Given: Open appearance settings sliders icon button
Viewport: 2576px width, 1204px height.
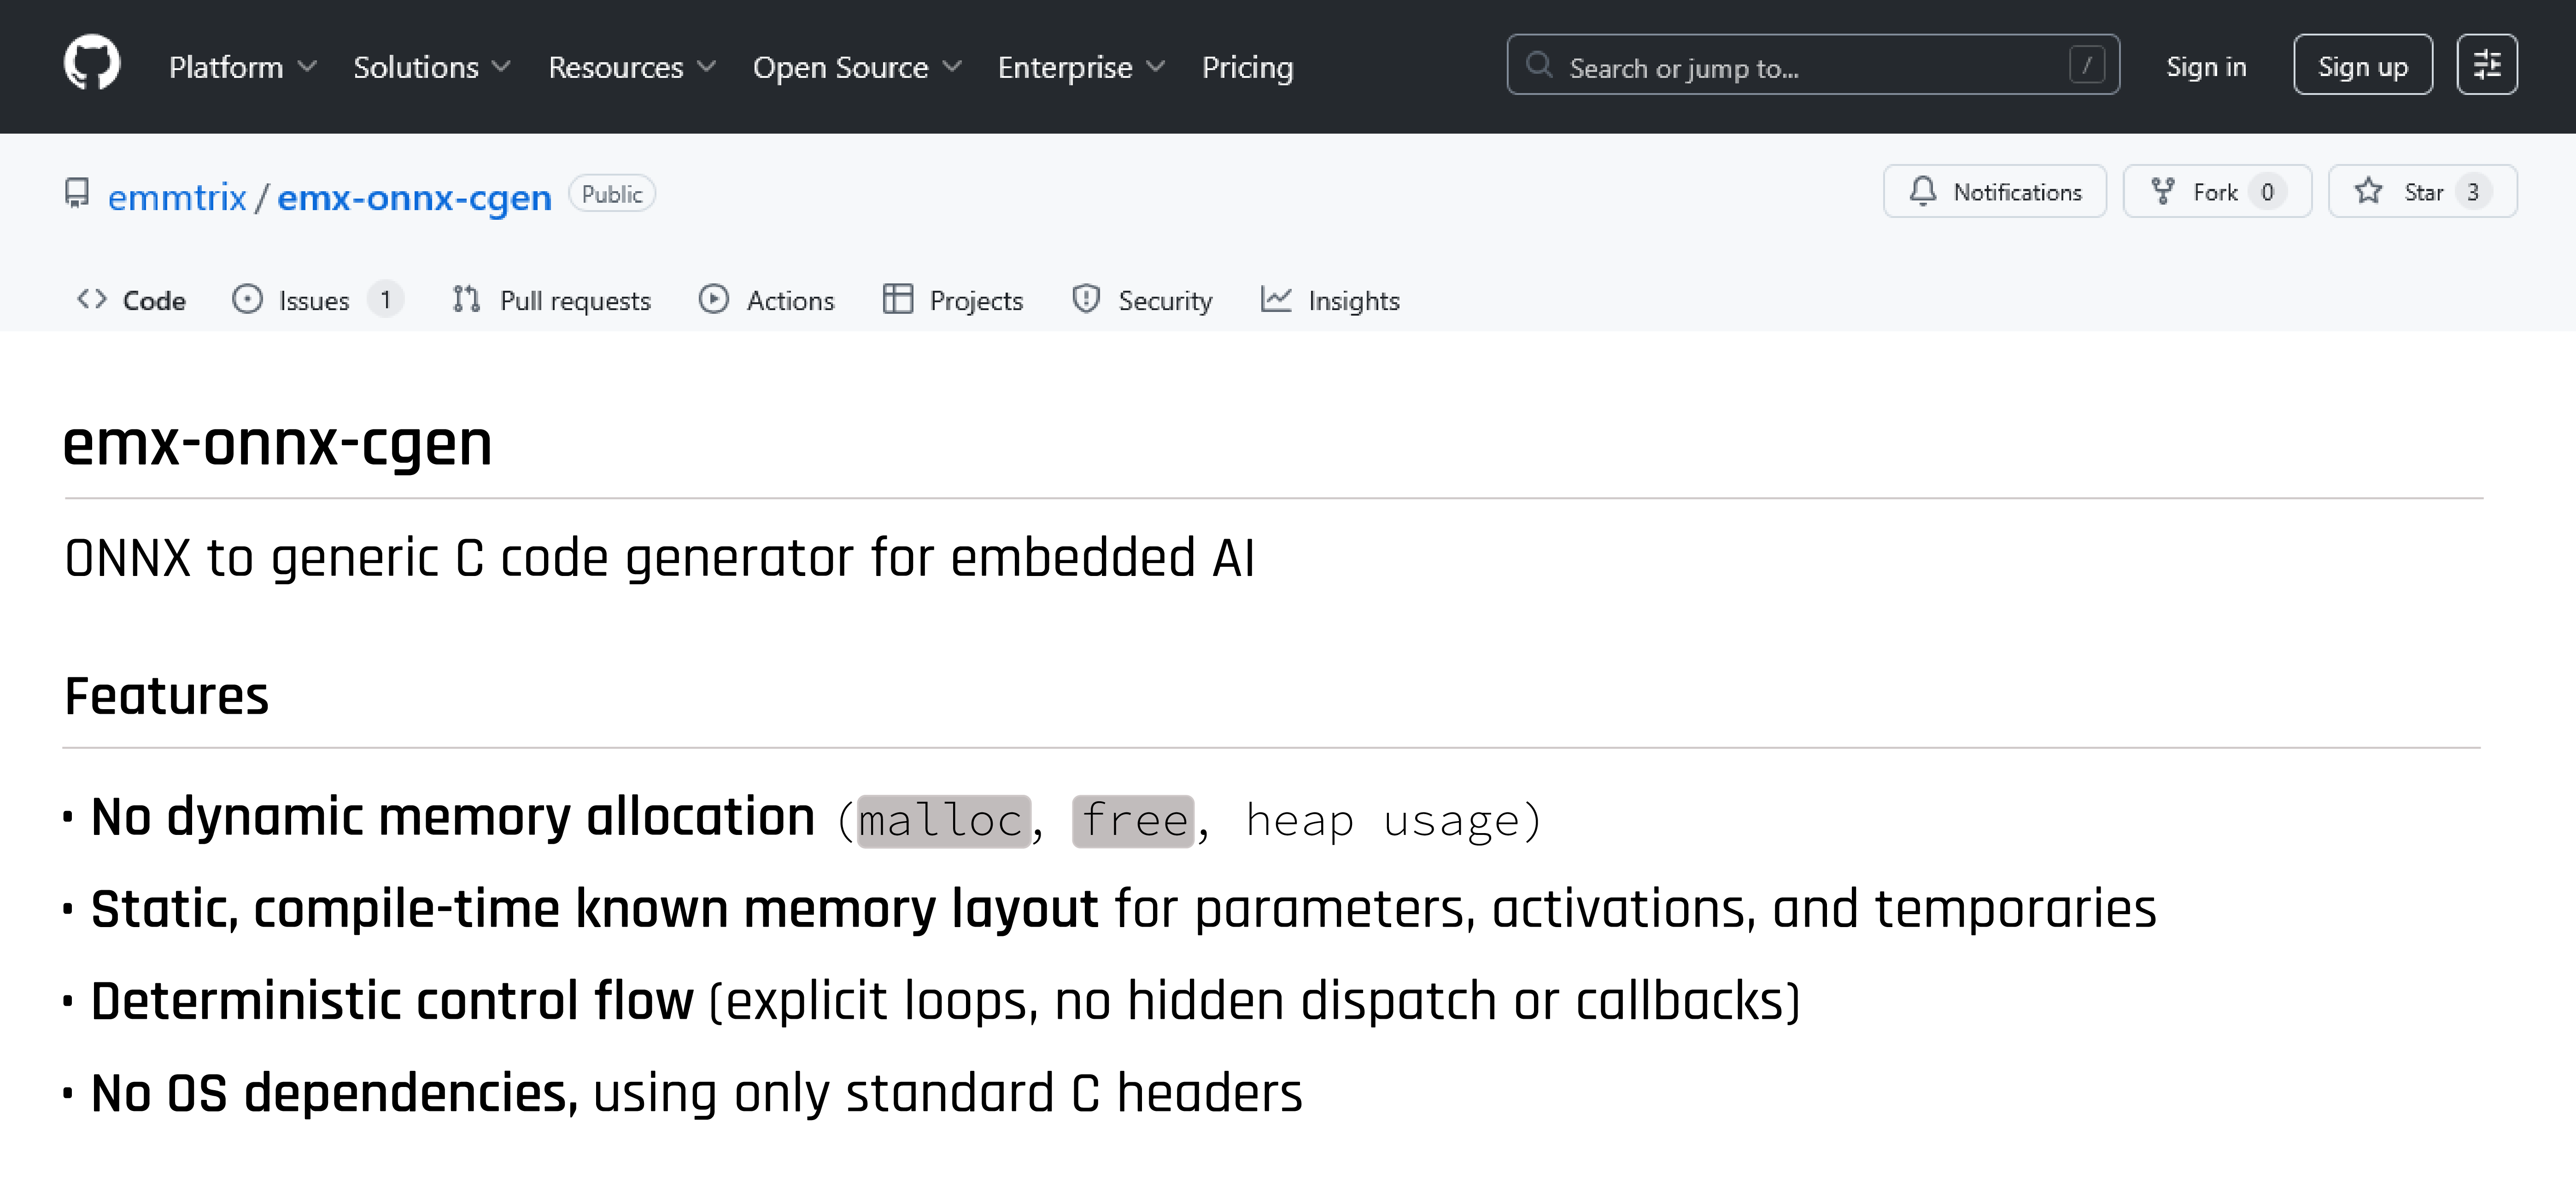Looking at the screenshot, I should click(x=2486, y=65).
